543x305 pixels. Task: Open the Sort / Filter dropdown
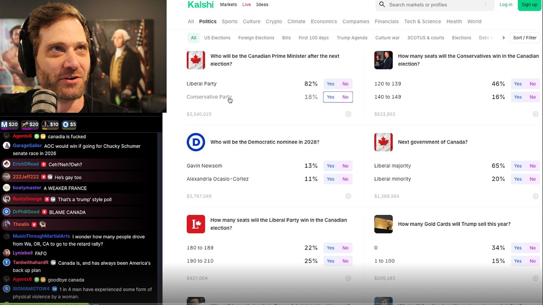[525, 38]
